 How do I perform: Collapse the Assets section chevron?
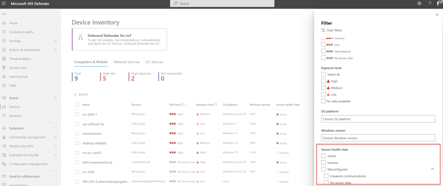[x=56, y=98]
